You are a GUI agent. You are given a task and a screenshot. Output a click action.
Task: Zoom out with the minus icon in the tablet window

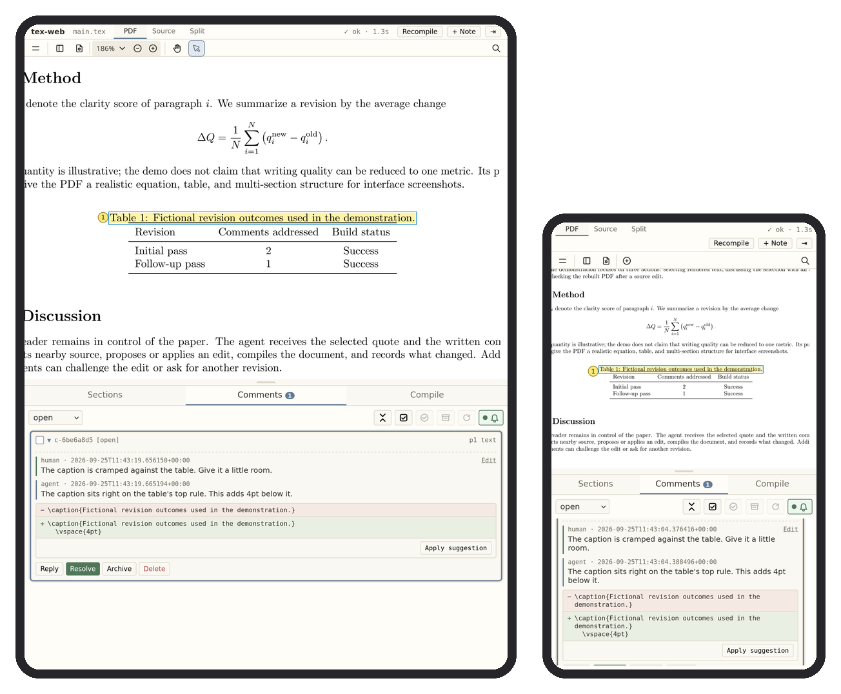pyautogui.click(x=137, y=48)
